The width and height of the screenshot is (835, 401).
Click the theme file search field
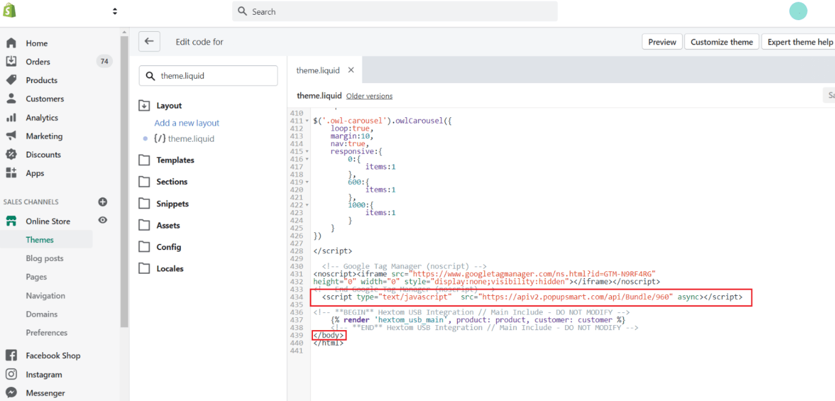pos(208,75)
